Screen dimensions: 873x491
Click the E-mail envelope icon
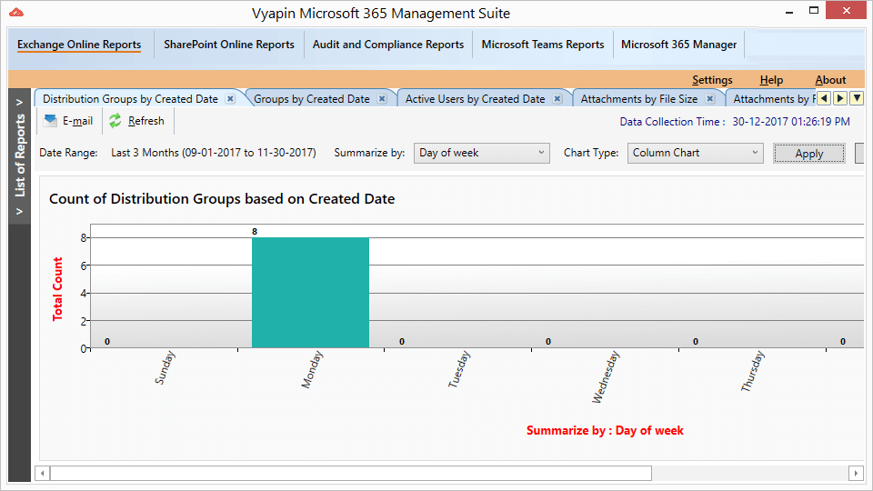50,121
